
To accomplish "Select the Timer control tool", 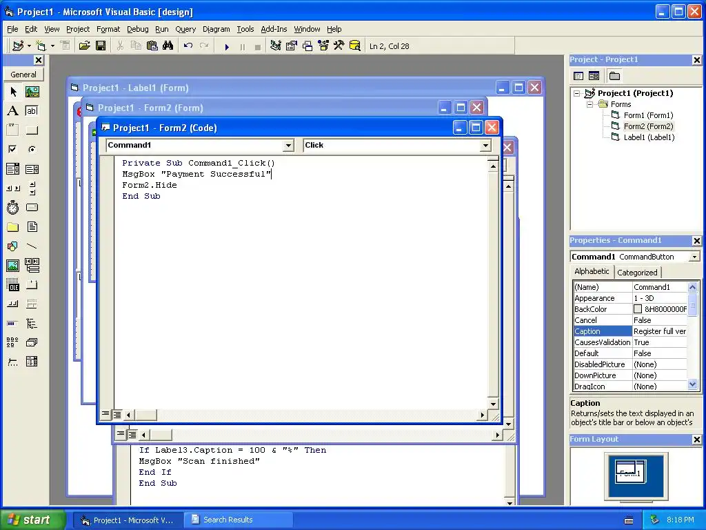I will (x=13, y=207).
